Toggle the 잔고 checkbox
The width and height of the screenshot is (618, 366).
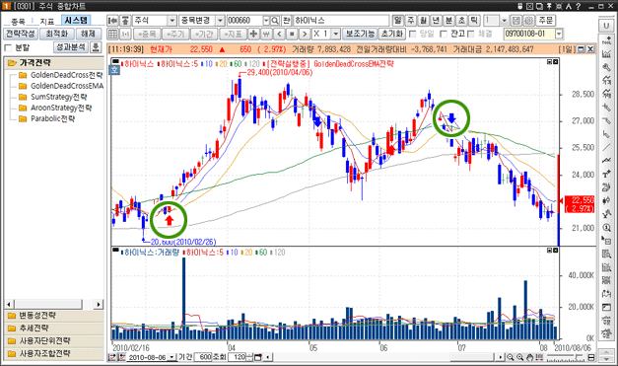[x=444, y=34]
